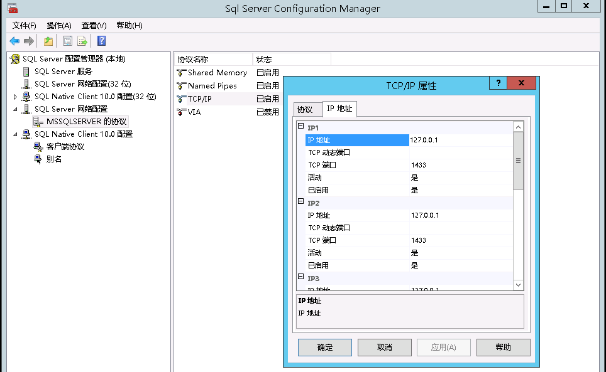
Task: Click the 客户端协议 icon
Action: click(38, 147)
